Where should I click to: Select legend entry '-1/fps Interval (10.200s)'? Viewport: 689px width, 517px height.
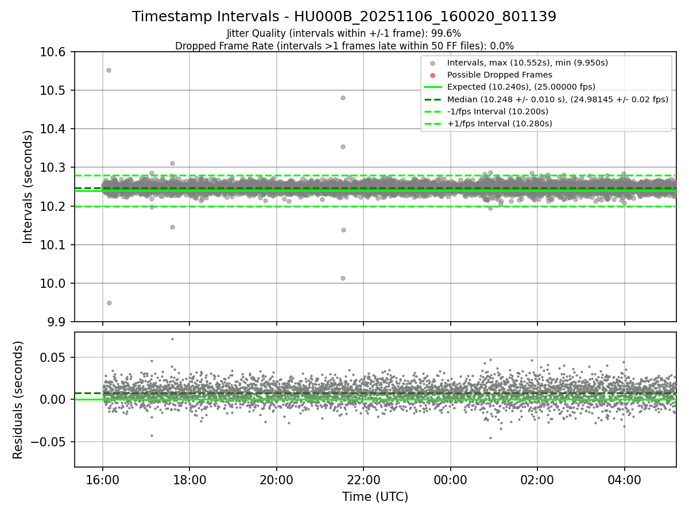[x=497, y=111]
